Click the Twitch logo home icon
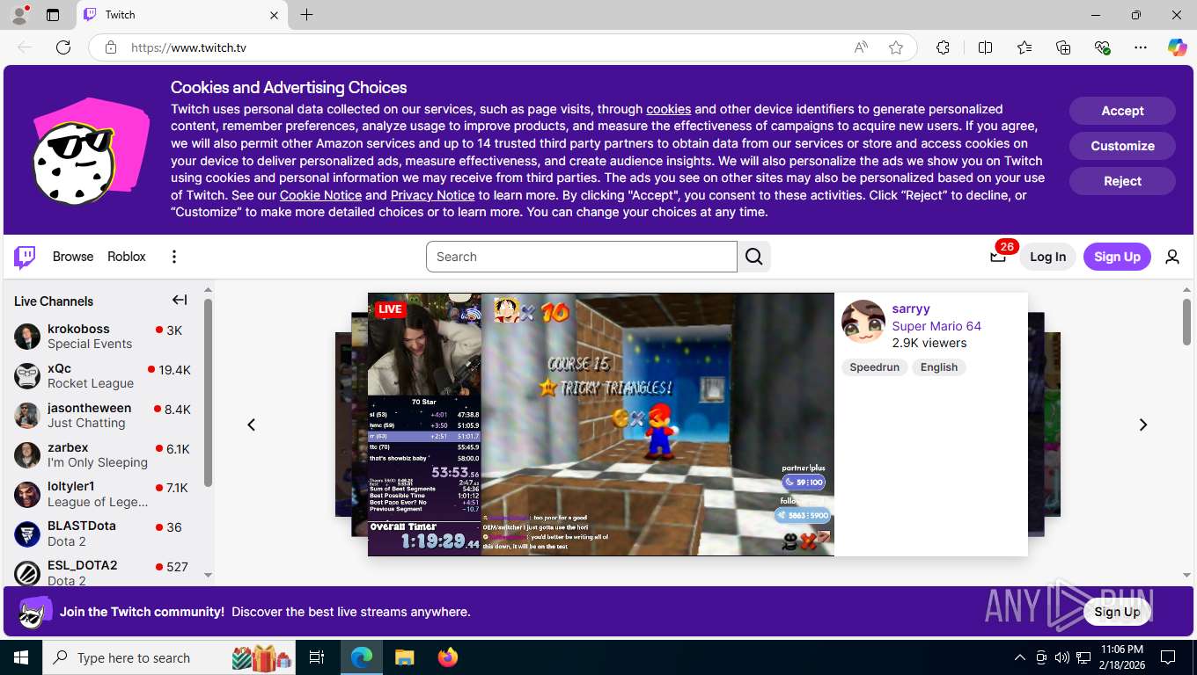The height and width of the screenshot is (675, 1197). 25,257
